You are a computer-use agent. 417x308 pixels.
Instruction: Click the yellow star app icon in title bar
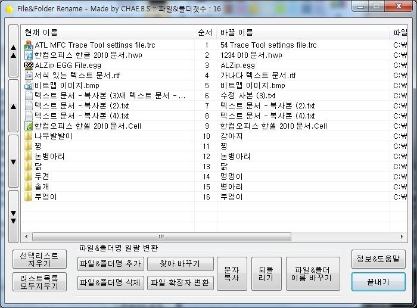[x=10, y=9]
